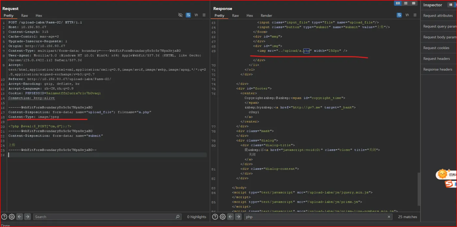Open the Request panel hamburger menu
The height and width of the screenshot is (227, 457).
pos(204,15)
